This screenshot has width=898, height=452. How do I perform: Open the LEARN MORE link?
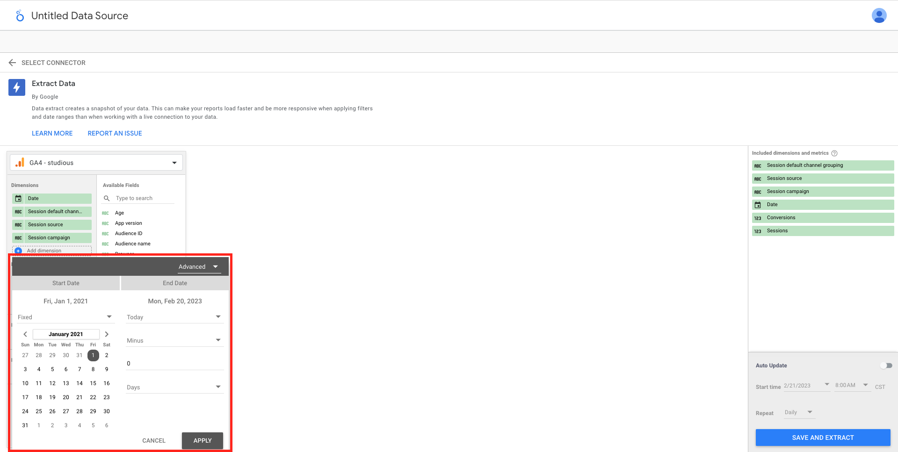pos(52,133)
